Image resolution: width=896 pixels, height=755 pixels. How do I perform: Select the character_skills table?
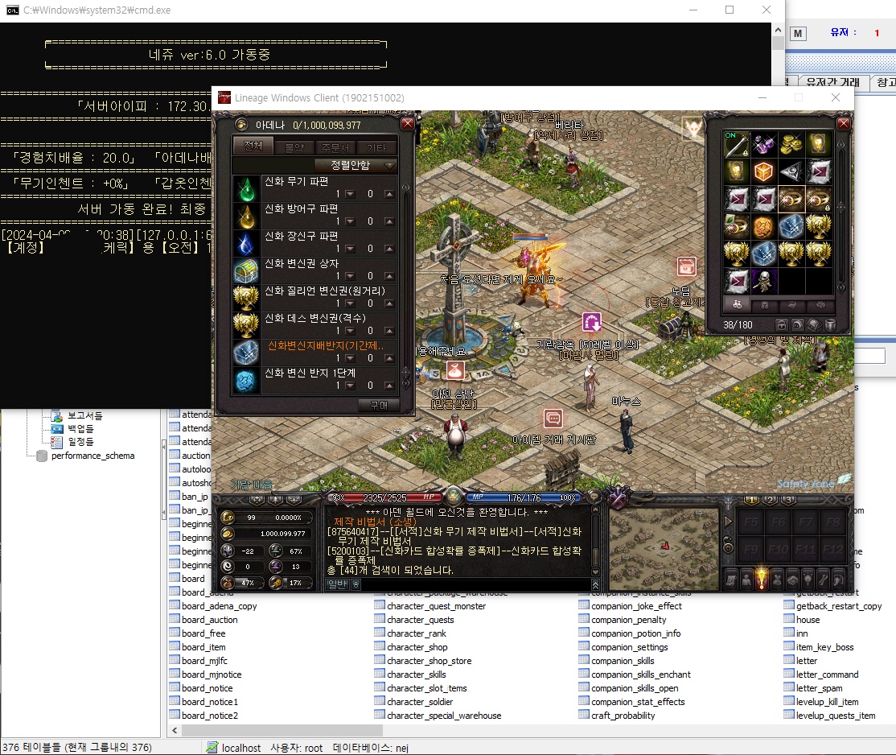[417, 675]
